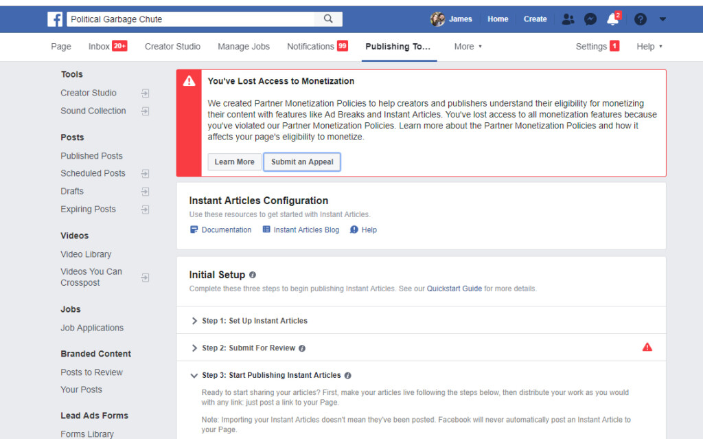703x439 pixels.
Task: Open Video Library in sidebar
Action: click(86, 254)
